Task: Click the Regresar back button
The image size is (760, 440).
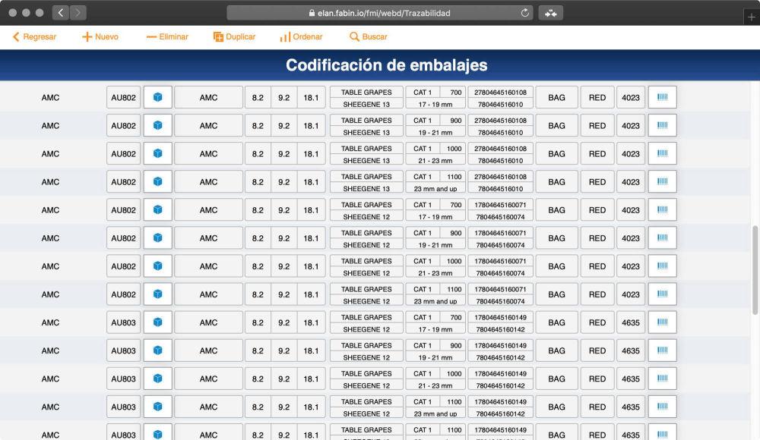Action: click(x=34, y=36)
